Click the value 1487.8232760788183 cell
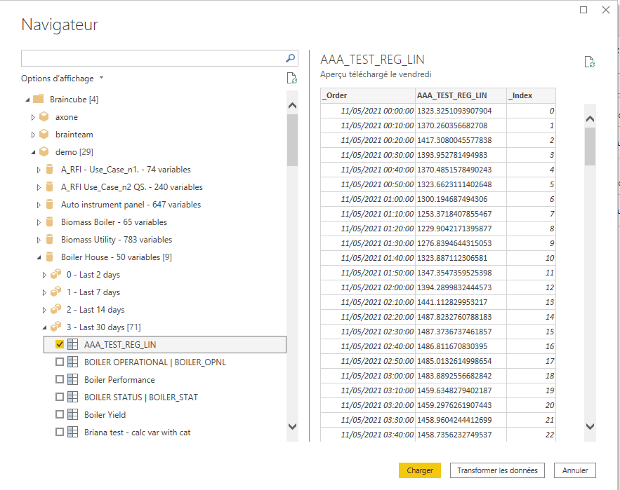This screenshot has width=620, height=490. click(x=461, y=317)
